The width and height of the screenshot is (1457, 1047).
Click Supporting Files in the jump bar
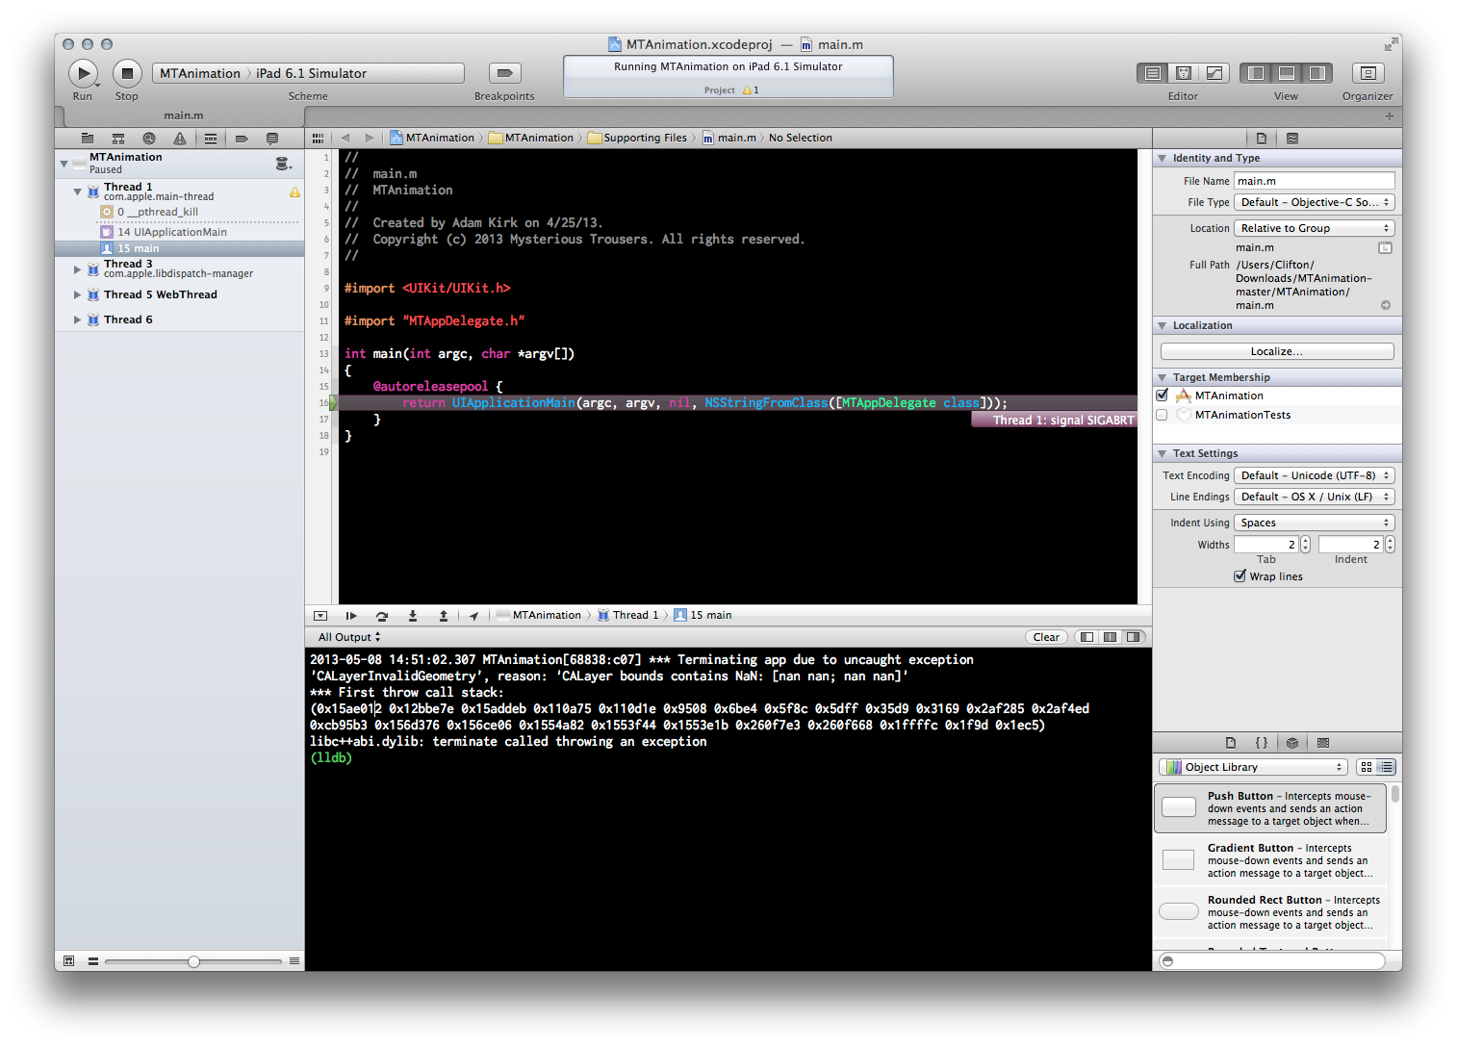click(637, 138)
